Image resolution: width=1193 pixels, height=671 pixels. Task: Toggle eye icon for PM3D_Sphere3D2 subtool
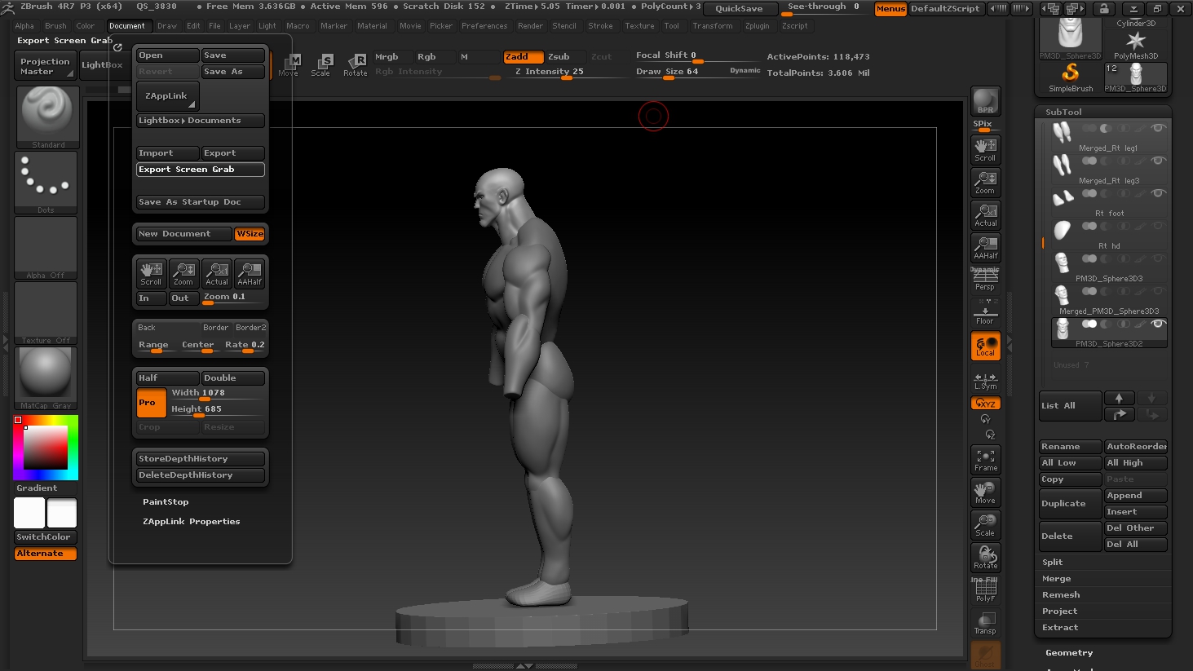(x=1158, y=324)
